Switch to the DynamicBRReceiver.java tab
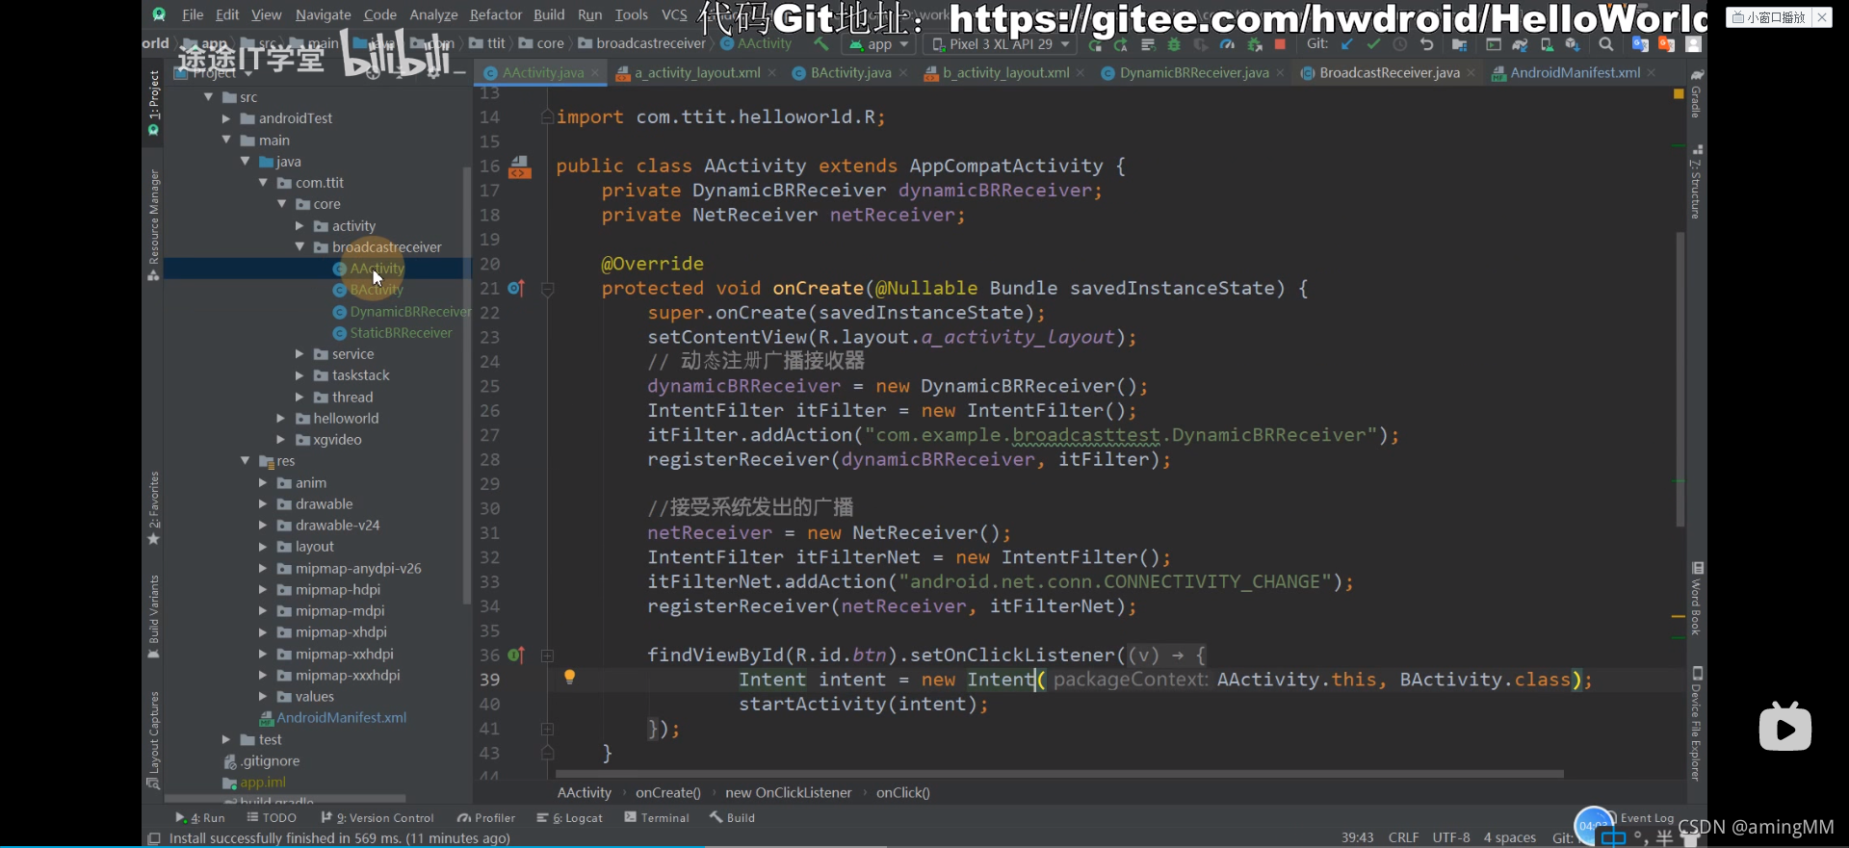Screen dimensions: 1849x848 pos(1193,72)
